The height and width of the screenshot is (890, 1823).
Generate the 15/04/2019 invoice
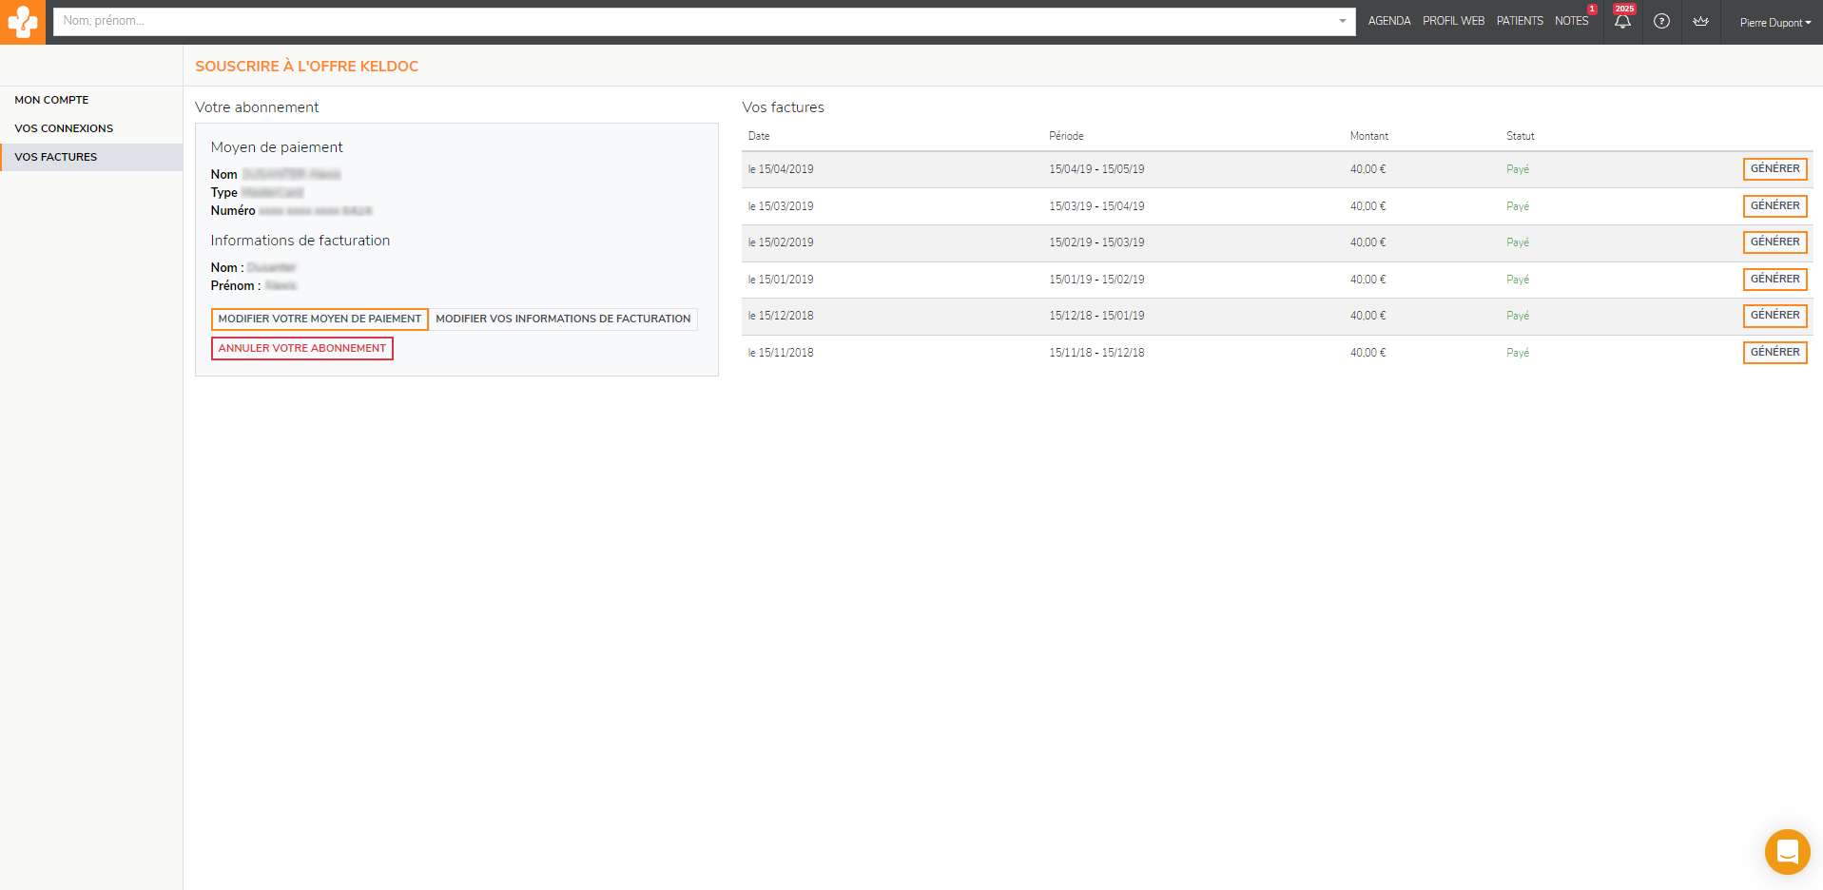click(1775, 169)
